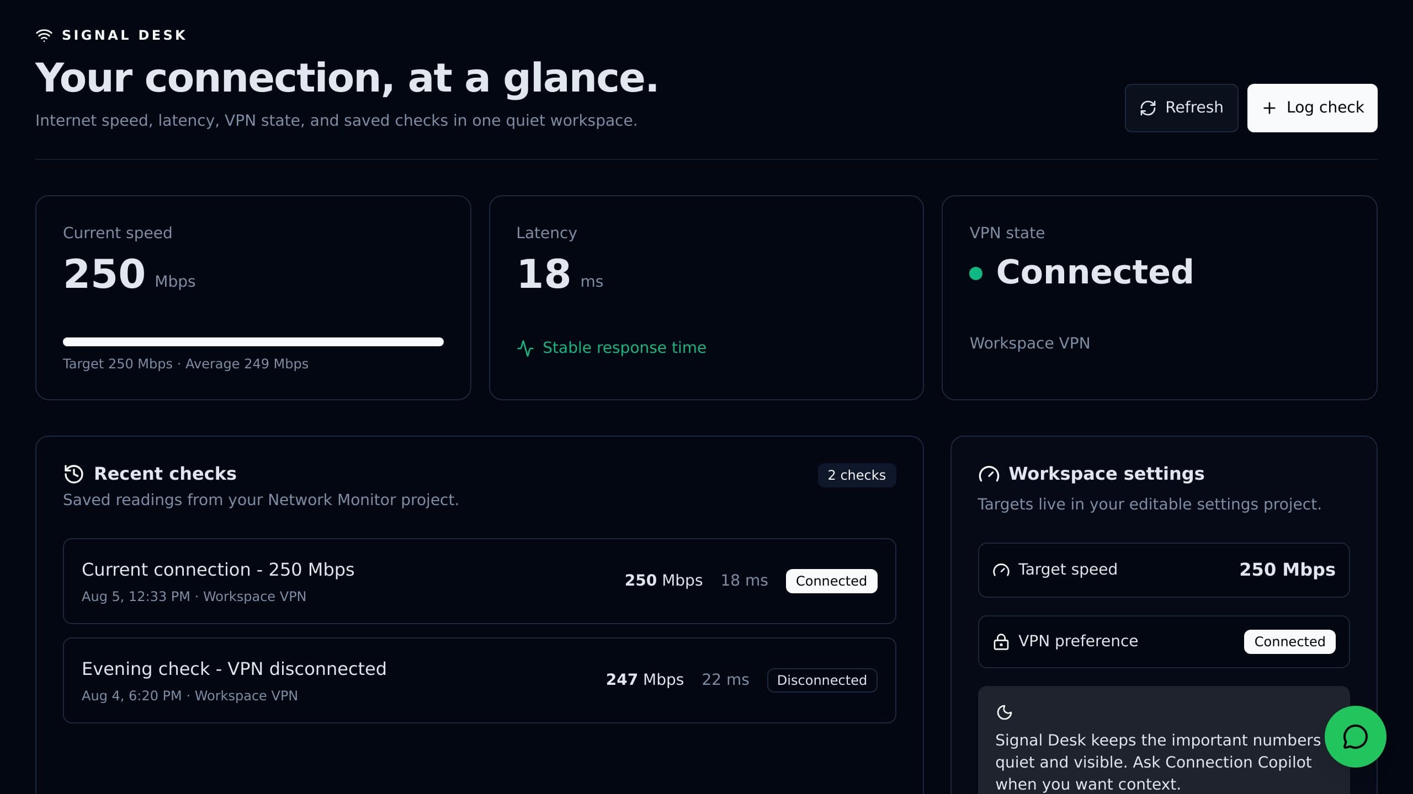Click the Target speed 250 Mbps value
This screenshot has width=1413, height=794.
point(1287,570)
